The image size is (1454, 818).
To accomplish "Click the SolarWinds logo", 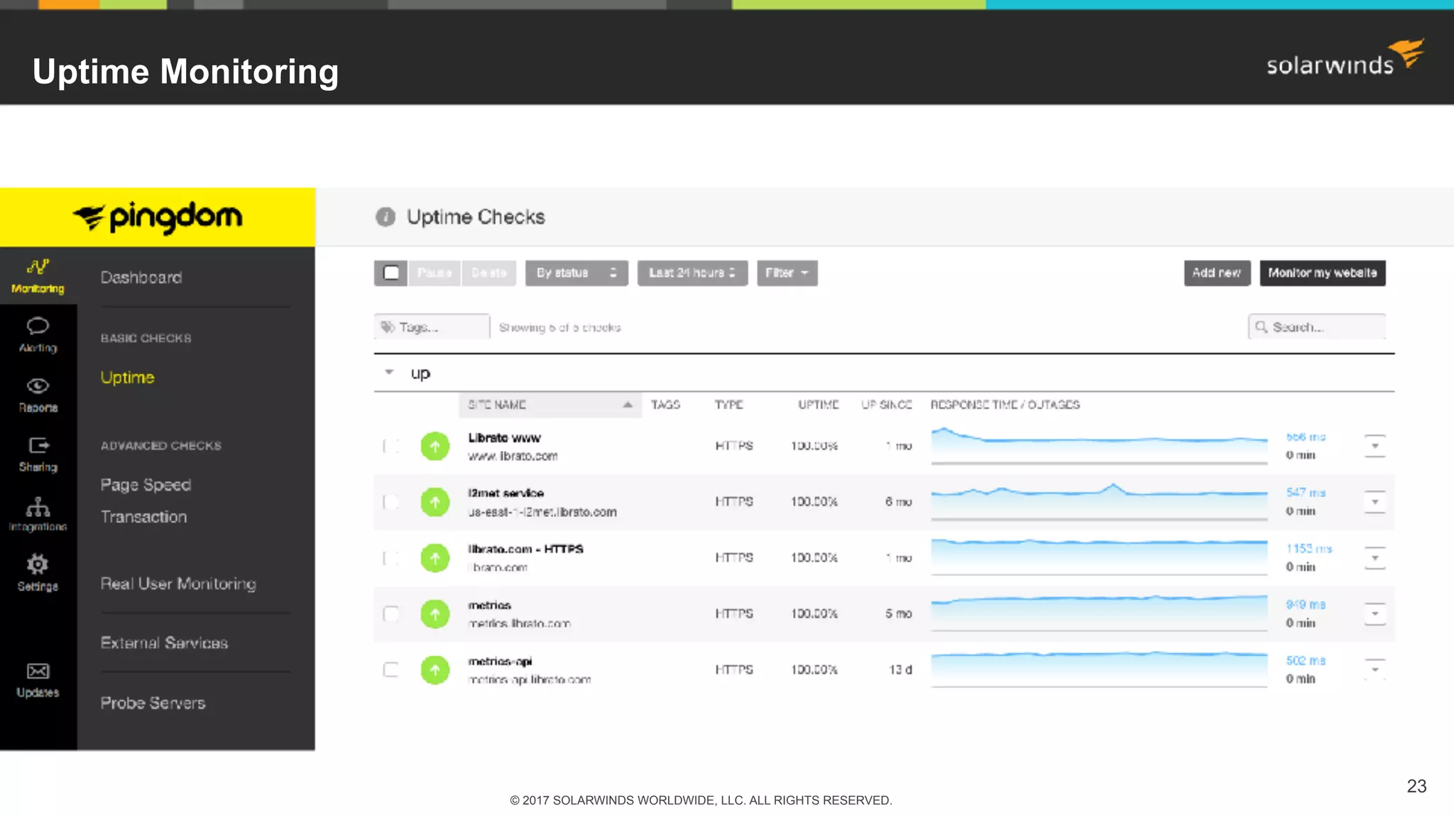I will coord(1345,58).
